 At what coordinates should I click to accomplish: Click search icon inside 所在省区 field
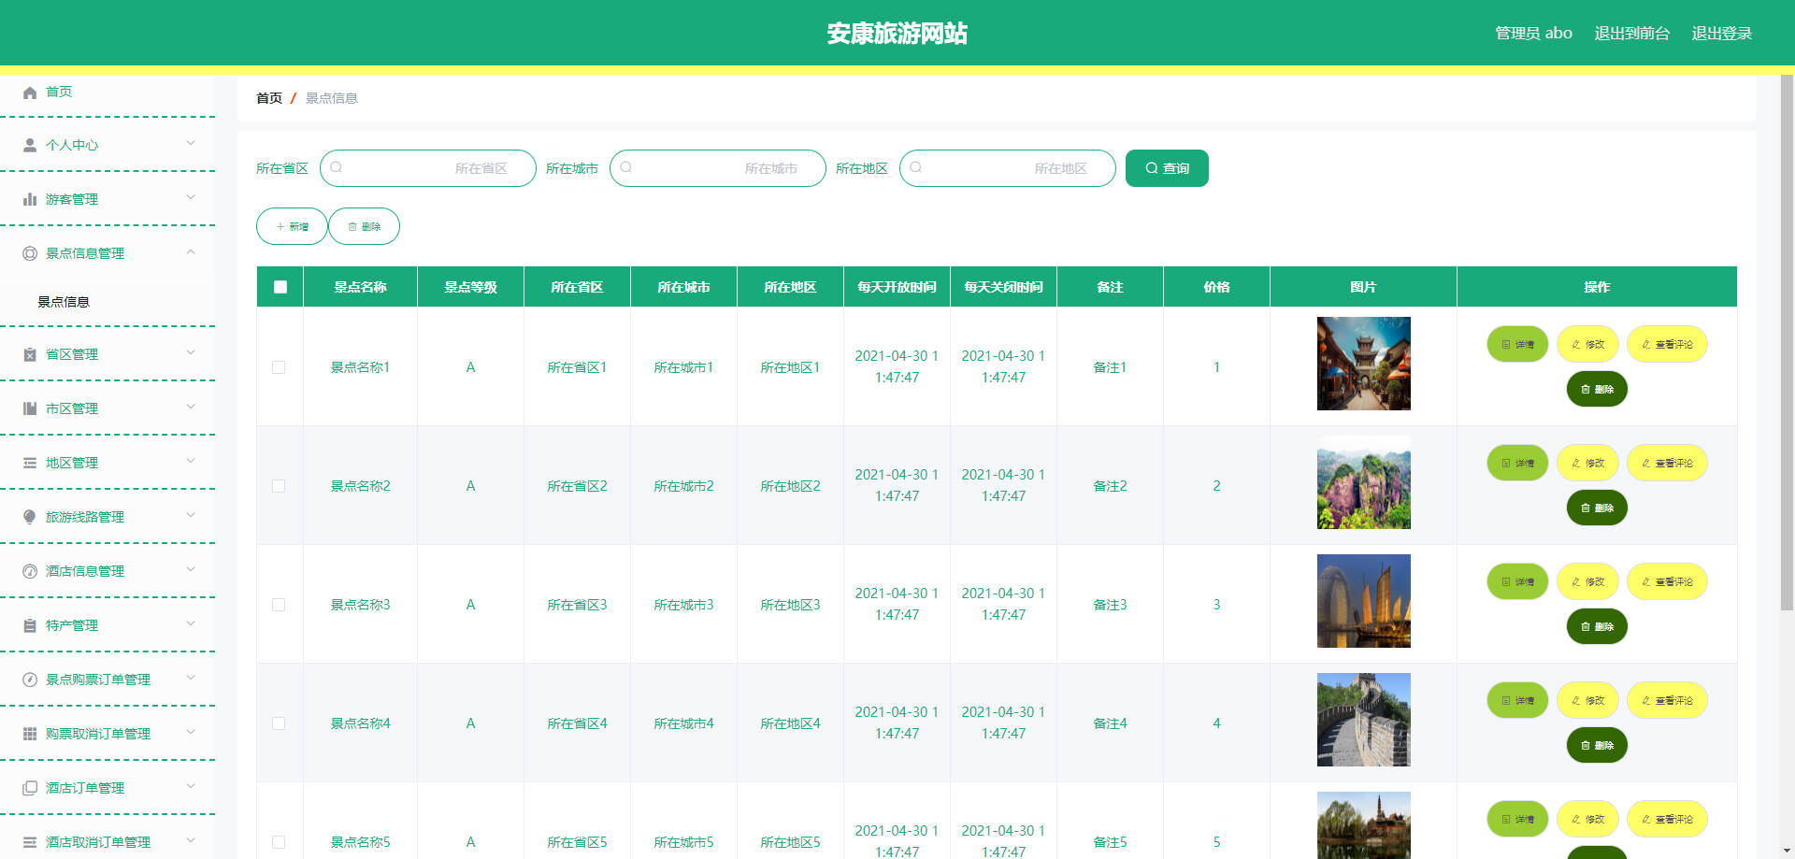337,167
